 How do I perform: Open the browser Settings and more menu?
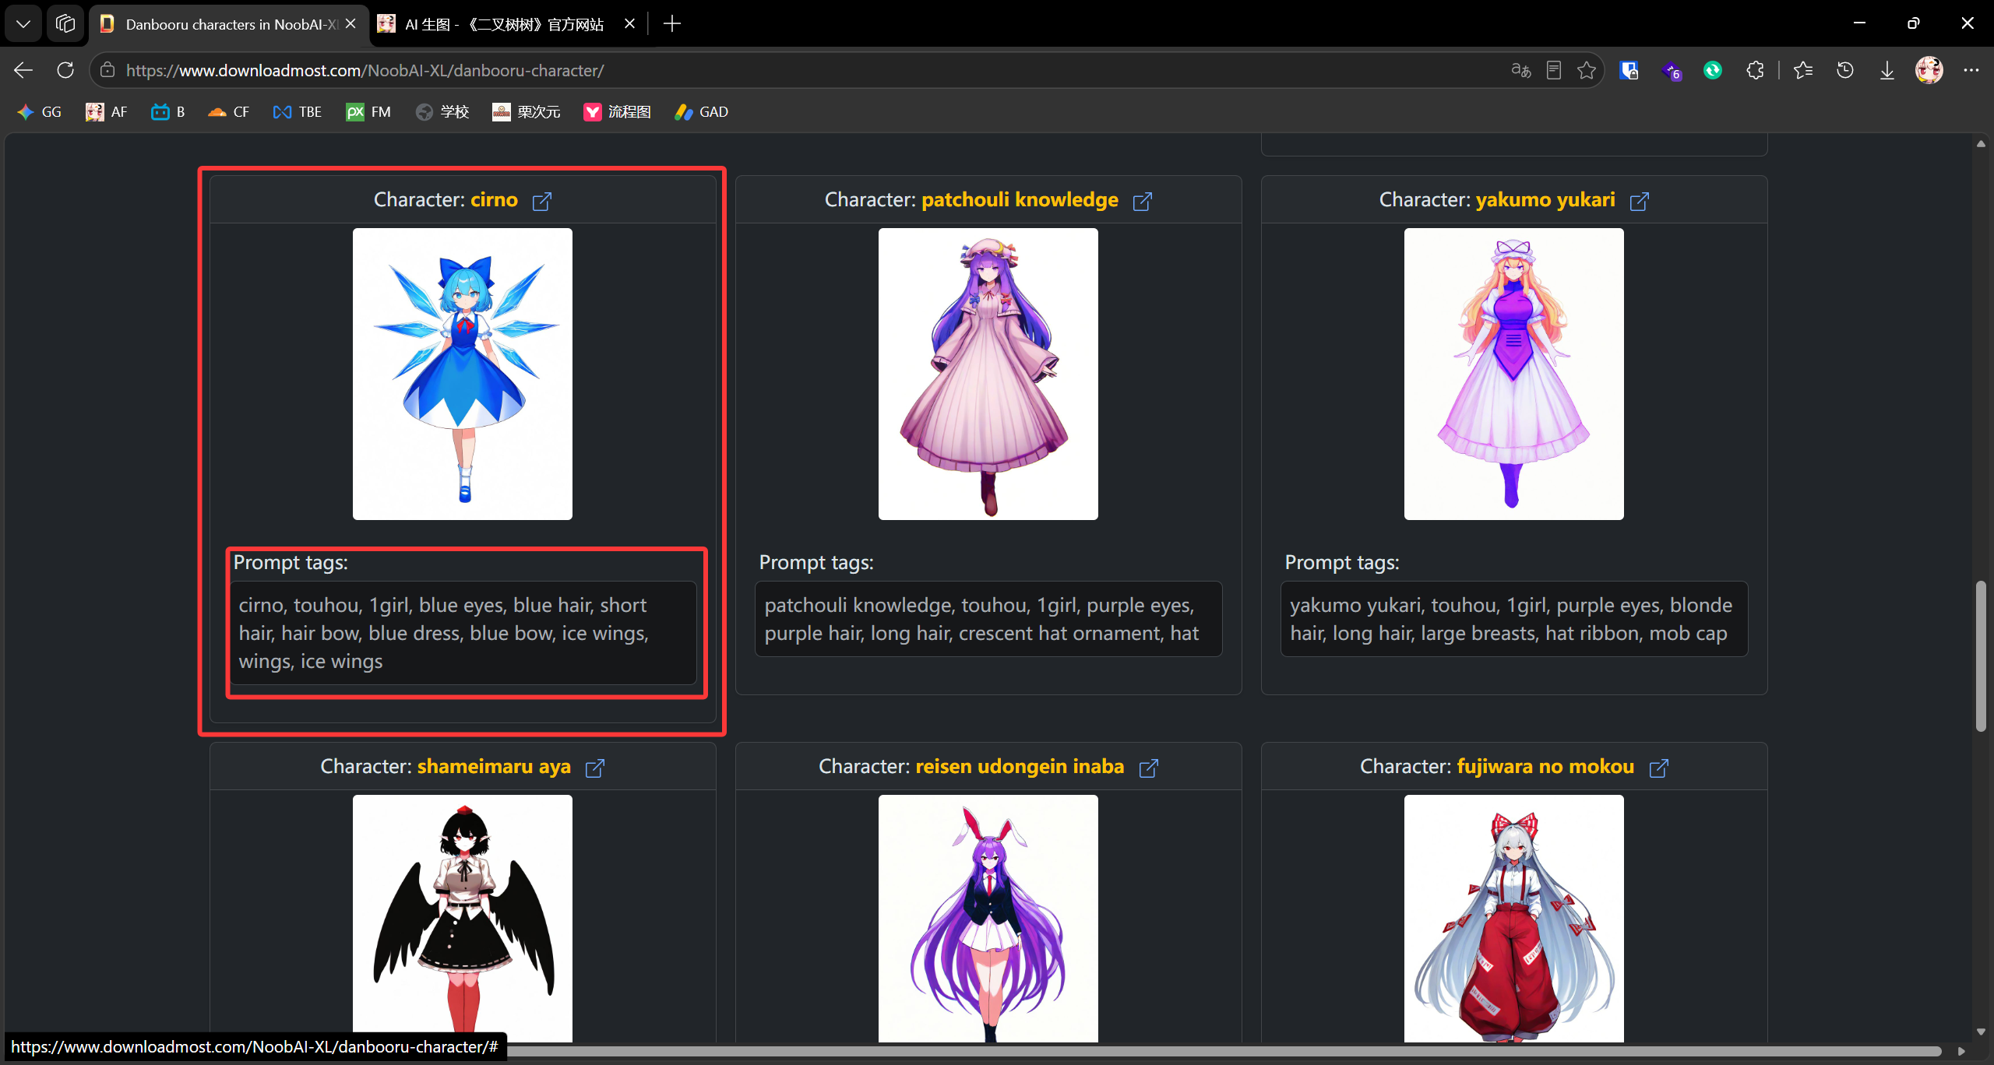(x=1971, y=70)
